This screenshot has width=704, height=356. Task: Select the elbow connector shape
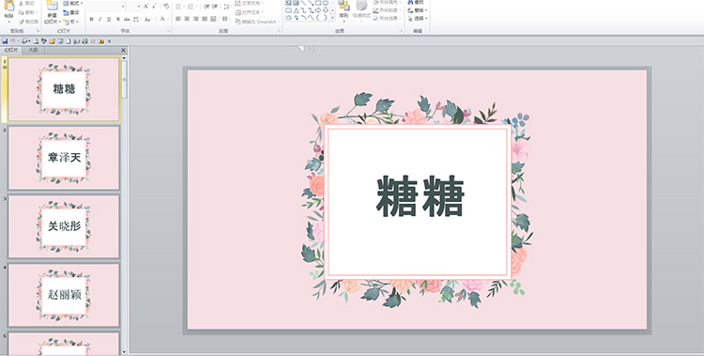[x=304, y=10]
